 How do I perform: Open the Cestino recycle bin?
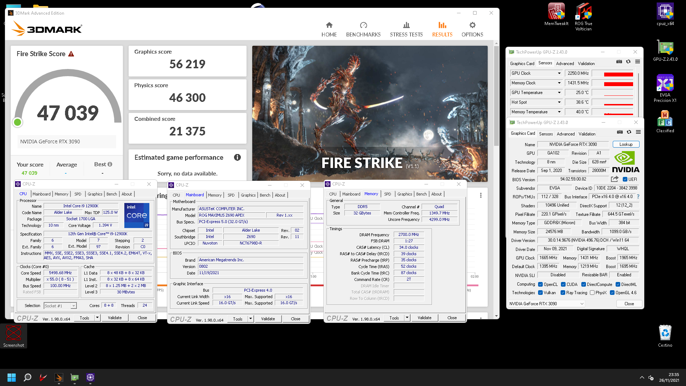click(x=665, y=336)
